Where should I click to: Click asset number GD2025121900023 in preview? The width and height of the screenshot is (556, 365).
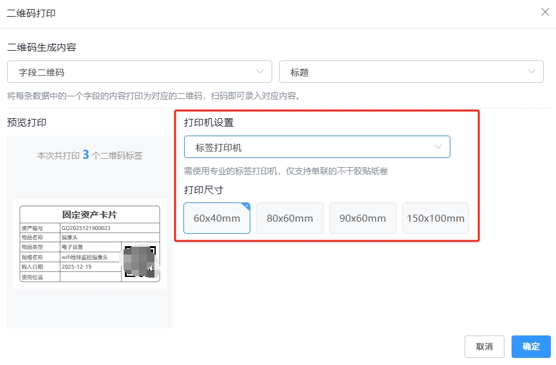pos(86,227)
